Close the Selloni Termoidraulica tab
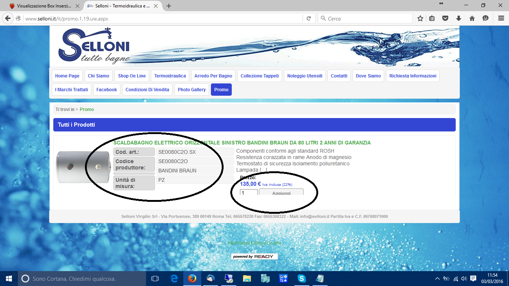This screenshot has width=509, height=286. click(157, 6)
